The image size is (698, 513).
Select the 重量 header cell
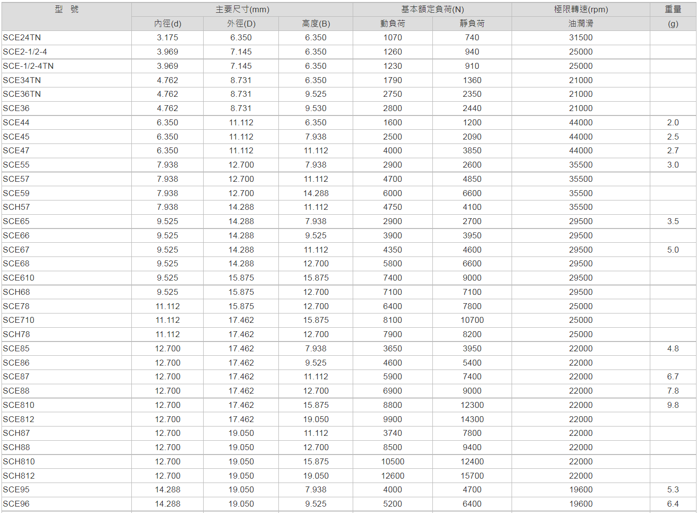(673, 10)
